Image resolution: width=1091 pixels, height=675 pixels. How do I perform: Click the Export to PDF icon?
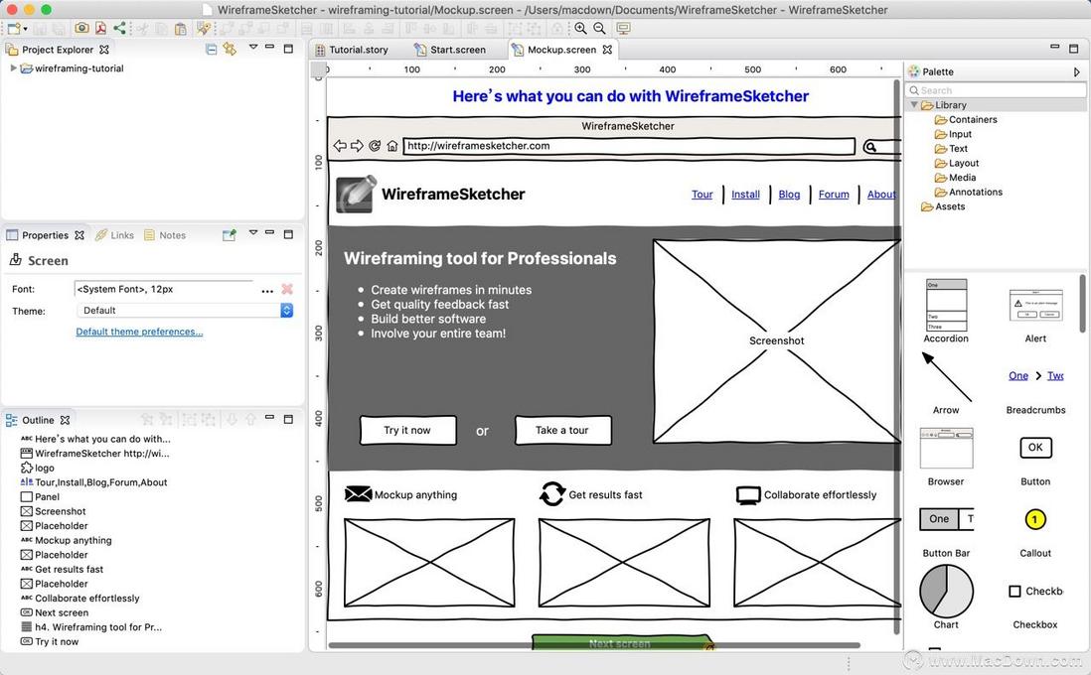tap(101, 29)
